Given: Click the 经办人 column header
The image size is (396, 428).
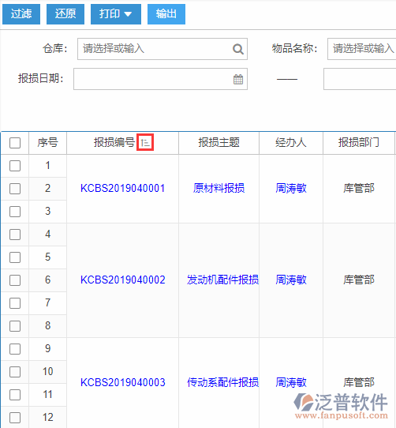Looking at the screenshot, I should 291,143.
